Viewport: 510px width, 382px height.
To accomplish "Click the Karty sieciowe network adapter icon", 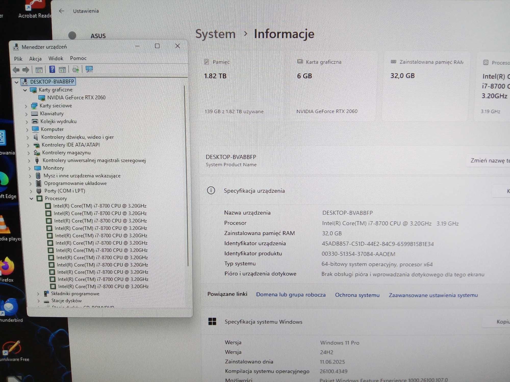I will point(34,106).
